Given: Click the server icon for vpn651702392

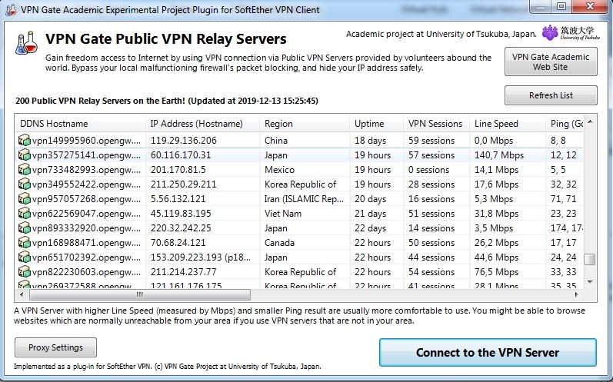Looking at the screenshot, I should pos(25,257).
